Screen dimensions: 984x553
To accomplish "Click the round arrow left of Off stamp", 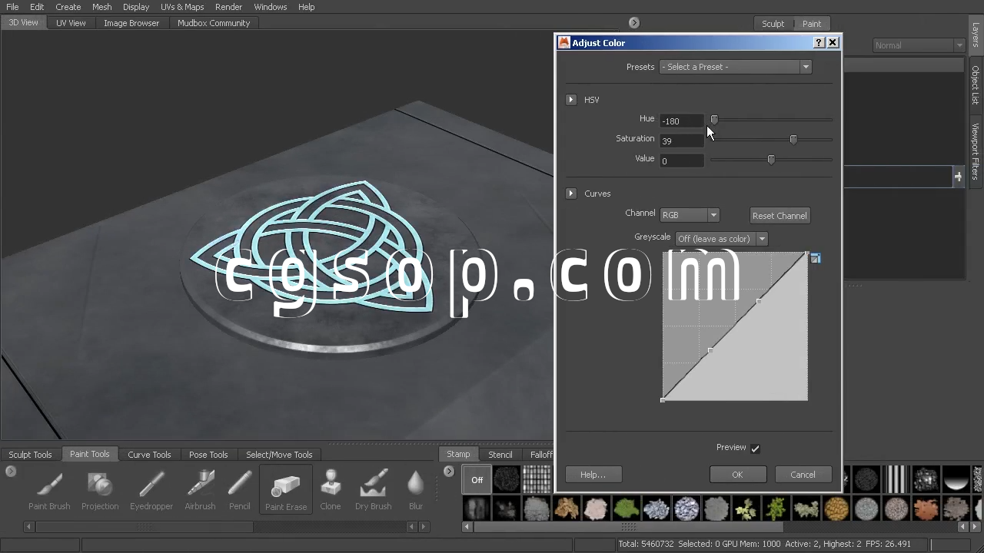I will pyautogui.click(x=449, y=471).
